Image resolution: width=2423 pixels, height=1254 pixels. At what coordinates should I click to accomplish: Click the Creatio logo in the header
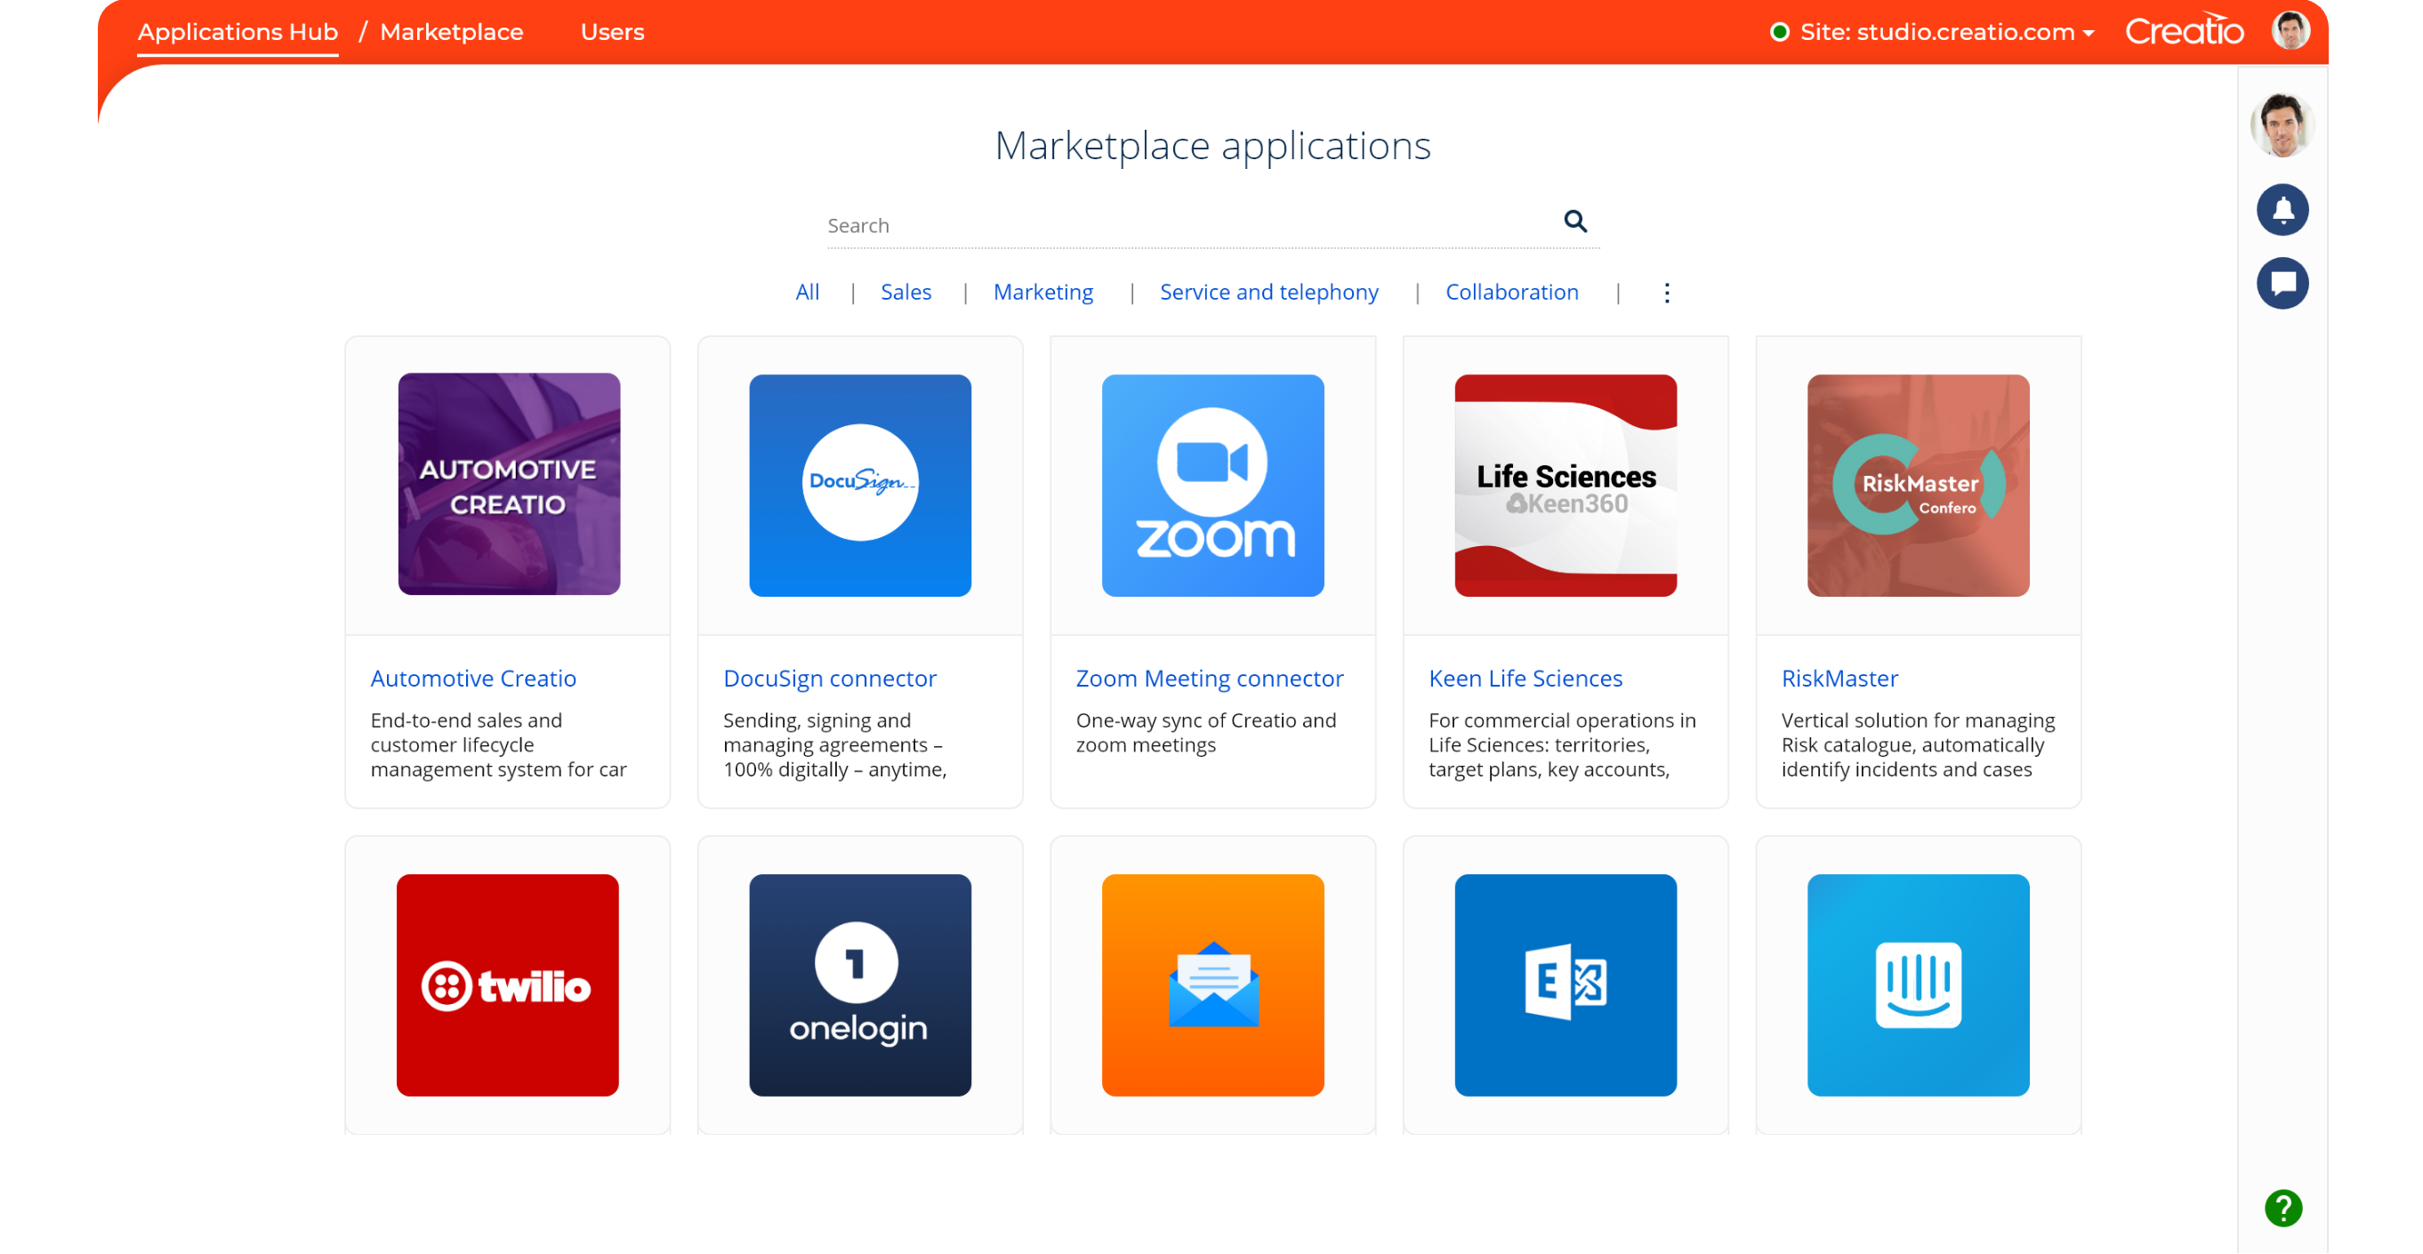[x=2184, y=29]
